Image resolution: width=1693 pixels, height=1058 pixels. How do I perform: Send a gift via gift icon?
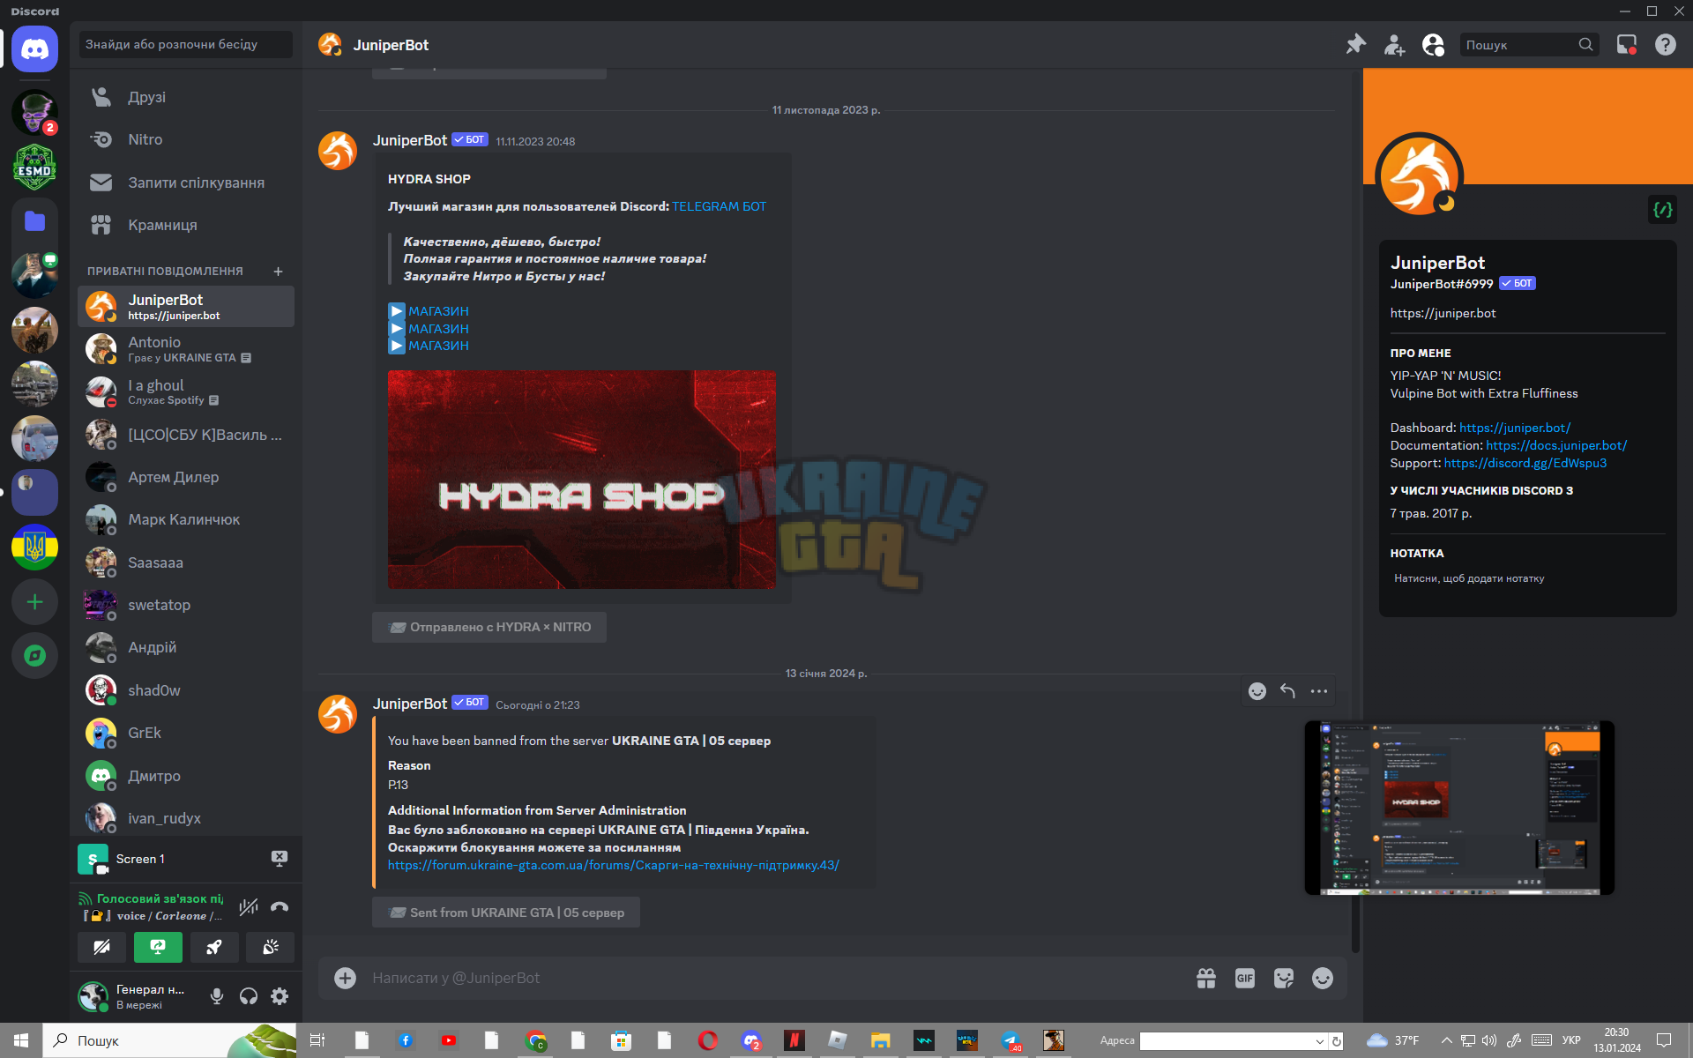pos(1206,978)
